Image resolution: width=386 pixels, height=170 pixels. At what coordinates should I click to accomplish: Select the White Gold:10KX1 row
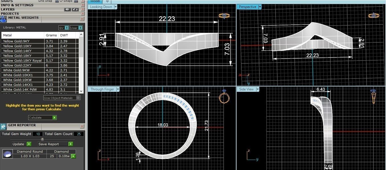point(40,75)
